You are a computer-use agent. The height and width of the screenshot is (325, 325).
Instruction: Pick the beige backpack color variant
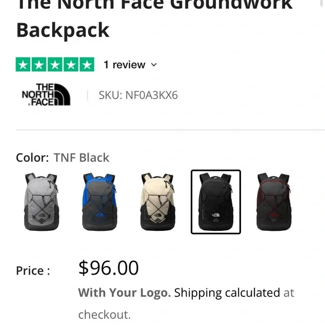[157, 202]
